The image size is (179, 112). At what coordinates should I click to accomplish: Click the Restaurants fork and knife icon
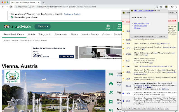(x=111, y=110)
